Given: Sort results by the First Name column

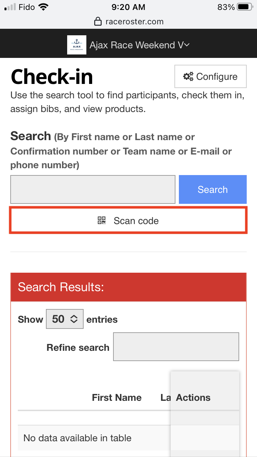Looking at the screenshot, I should click(x=117, y=397).
